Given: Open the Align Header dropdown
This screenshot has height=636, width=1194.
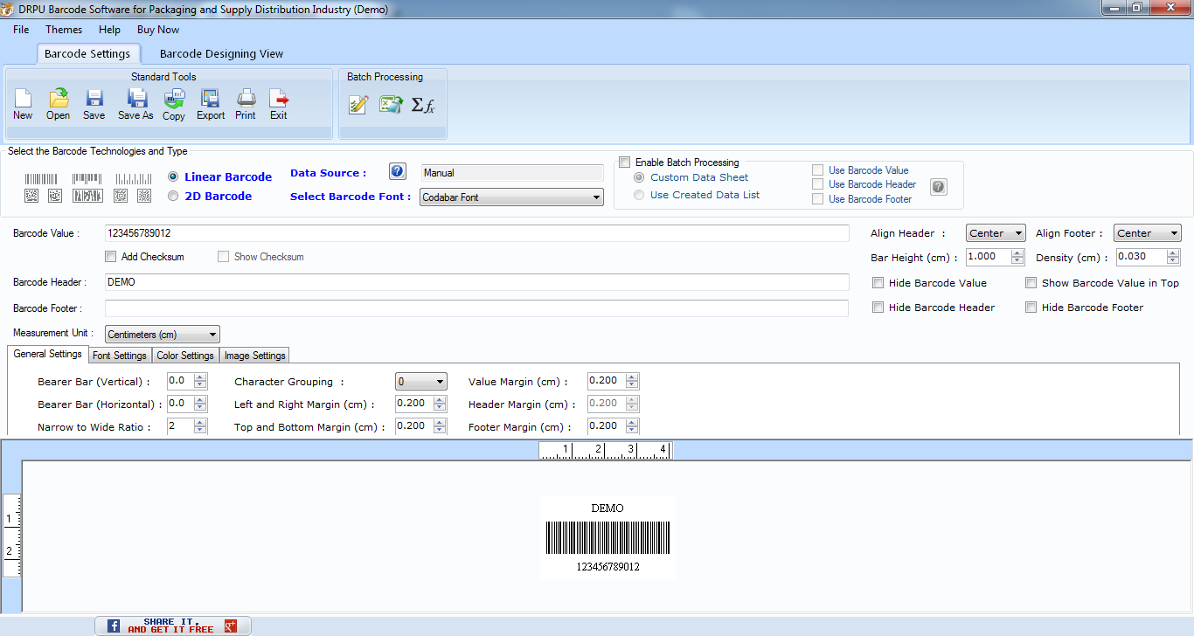Looking at the screenshot, I should point(996,233).
